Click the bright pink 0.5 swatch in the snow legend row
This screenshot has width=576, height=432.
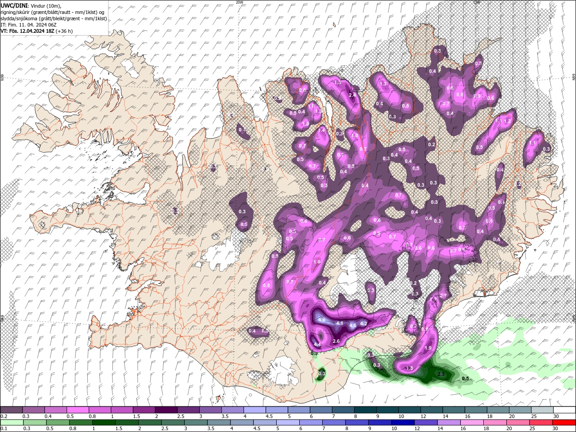pos(78,410)
